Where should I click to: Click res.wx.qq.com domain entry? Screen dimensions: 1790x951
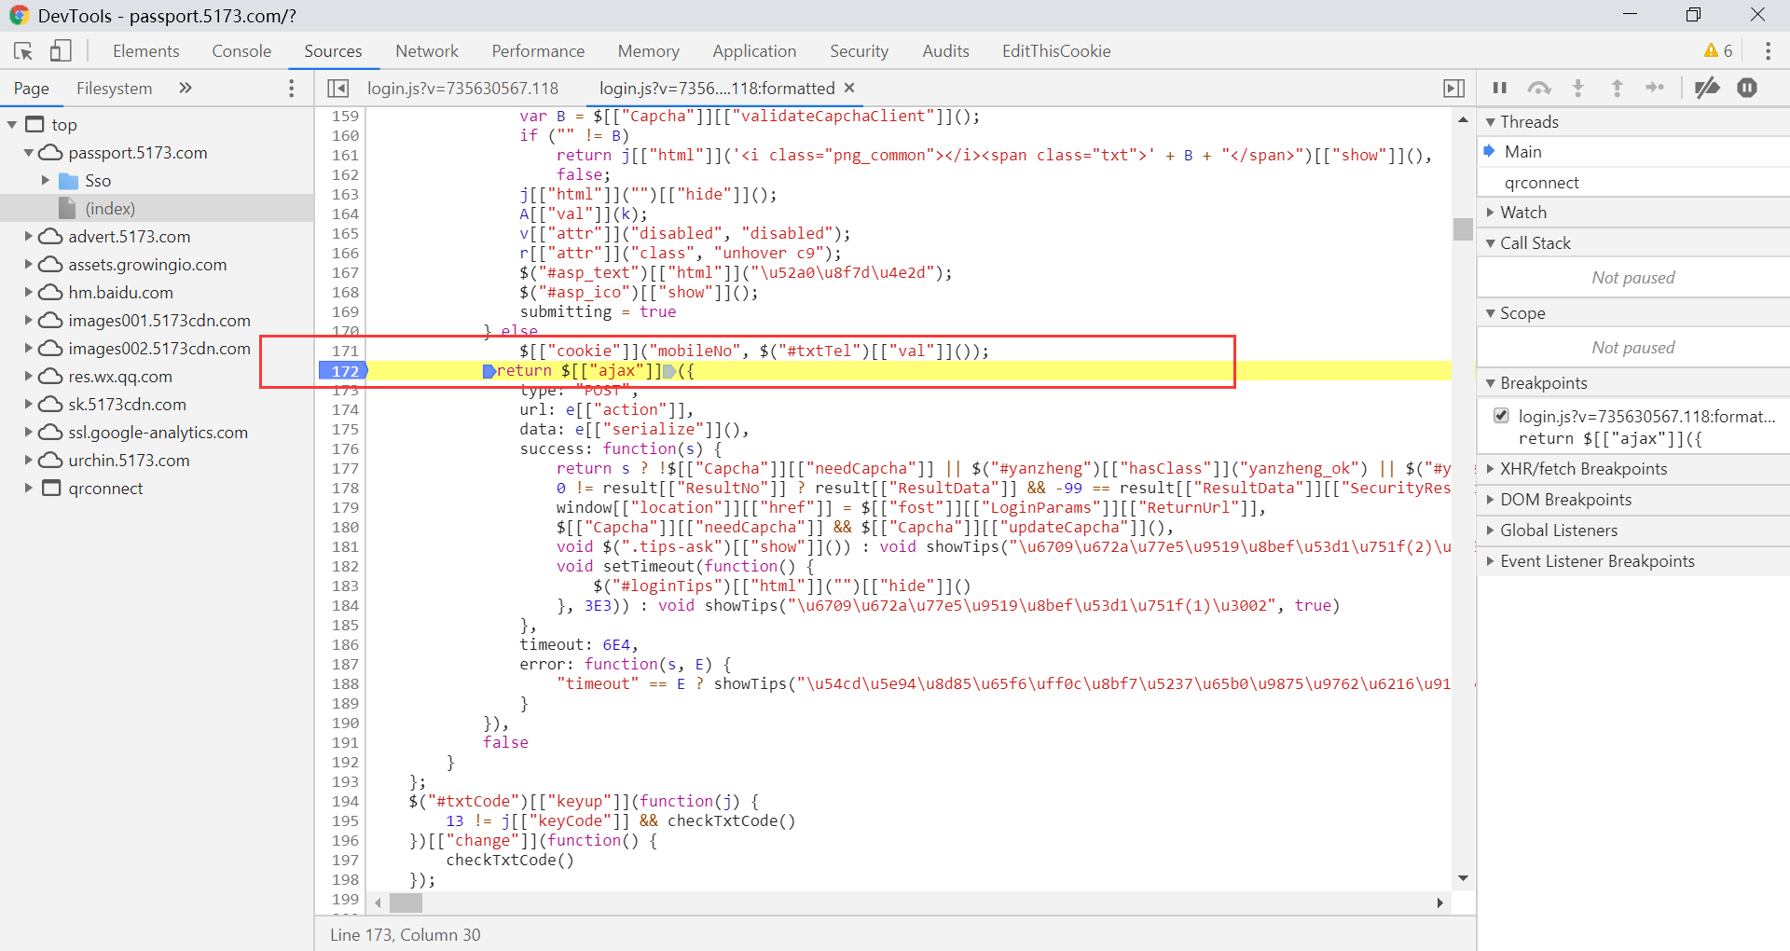[120, 377]
